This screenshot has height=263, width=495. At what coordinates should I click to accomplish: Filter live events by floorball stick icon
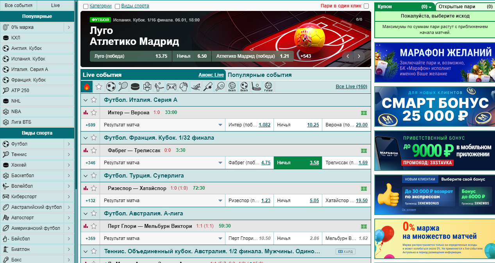(256, 86)
